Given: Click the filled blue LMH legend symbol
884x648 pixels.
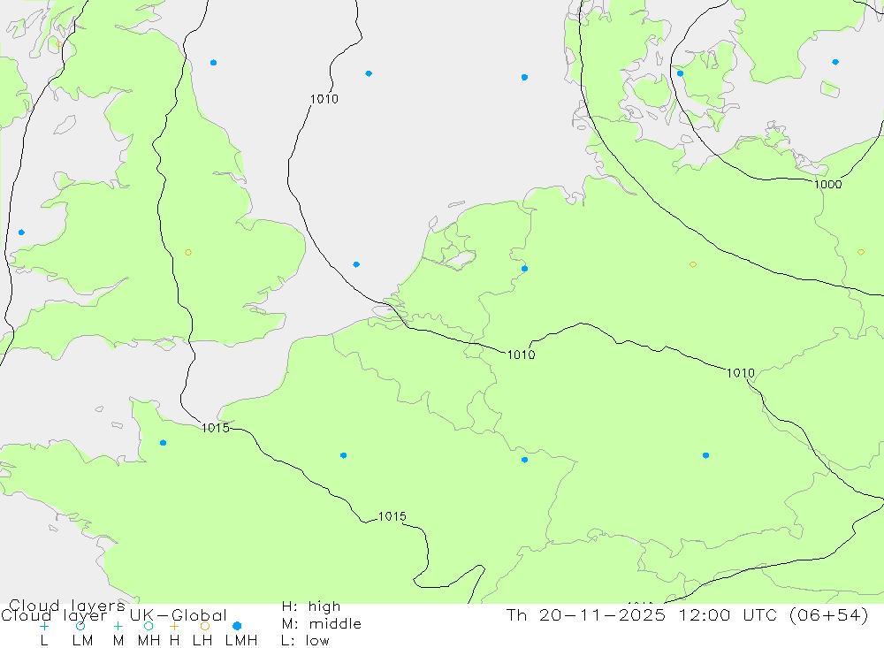Looking at the screenshot, I should point(237,626).
